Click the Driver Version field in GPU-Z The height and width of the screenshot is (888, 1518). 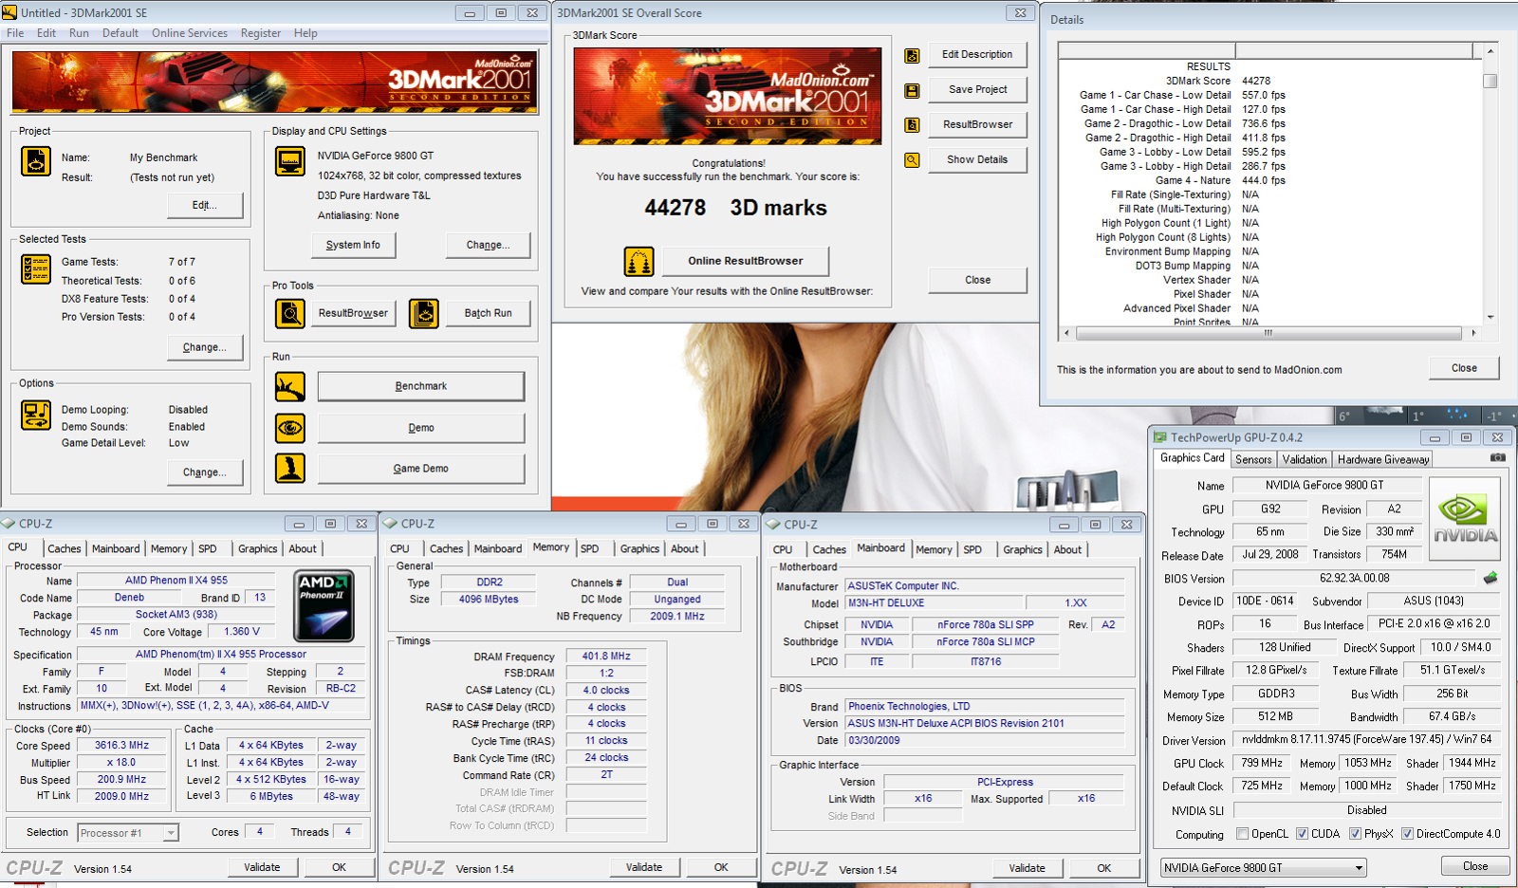click(x=1366, y=740)
